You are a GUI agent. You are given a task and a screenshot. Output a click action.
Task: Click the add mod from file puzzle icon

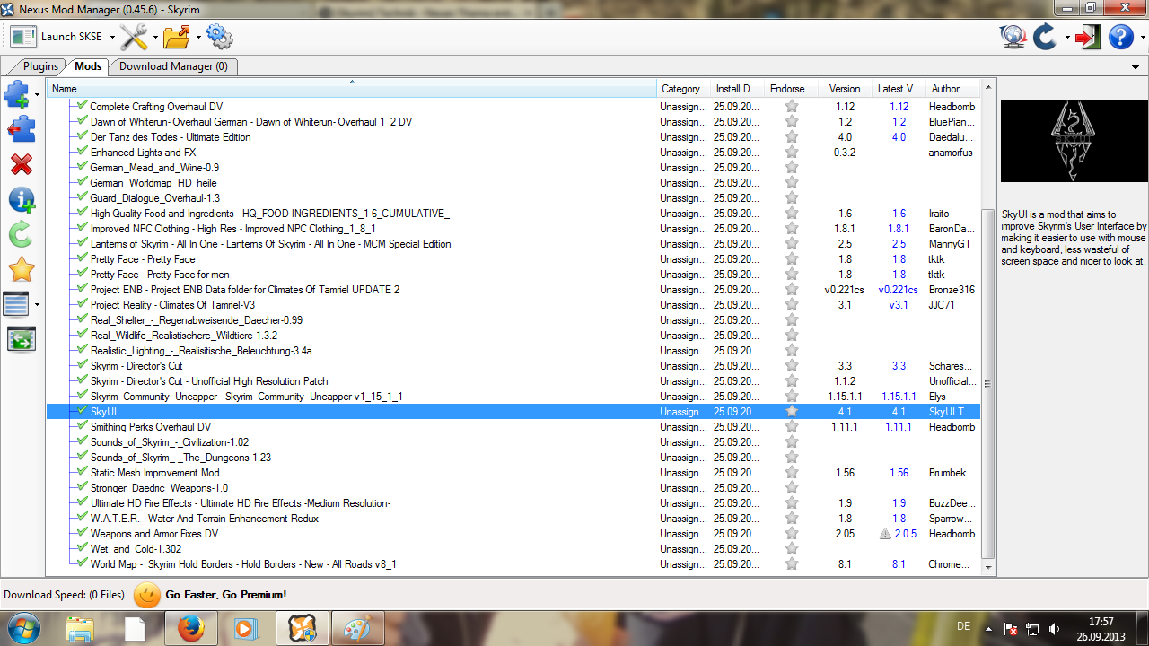[17, 94]
